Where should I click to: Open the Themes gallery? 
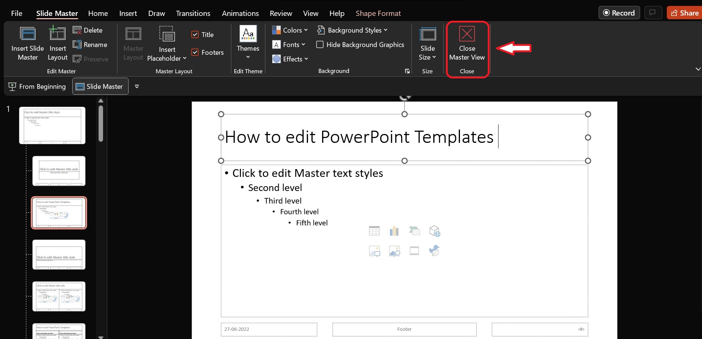coord(248,42)
